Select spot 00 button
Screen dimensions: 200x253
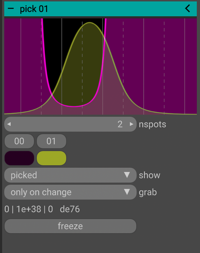coord(19,141)
